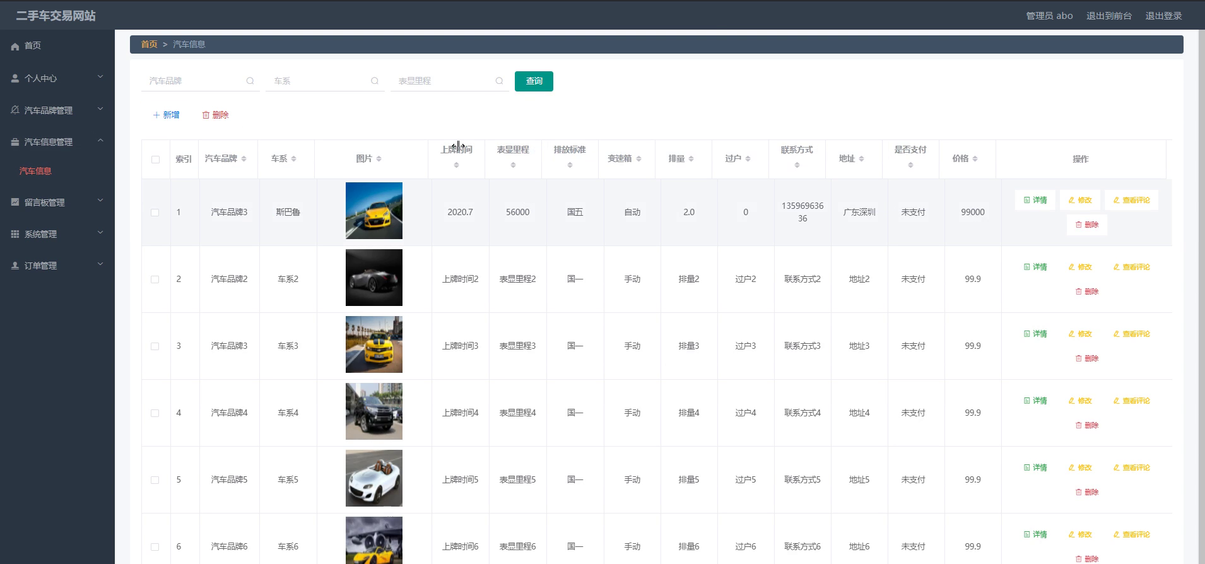Open the yellow car thumbnail in row 1
Screen dimensions: 1205x564
pyautogui.click(x=374, y=211)
